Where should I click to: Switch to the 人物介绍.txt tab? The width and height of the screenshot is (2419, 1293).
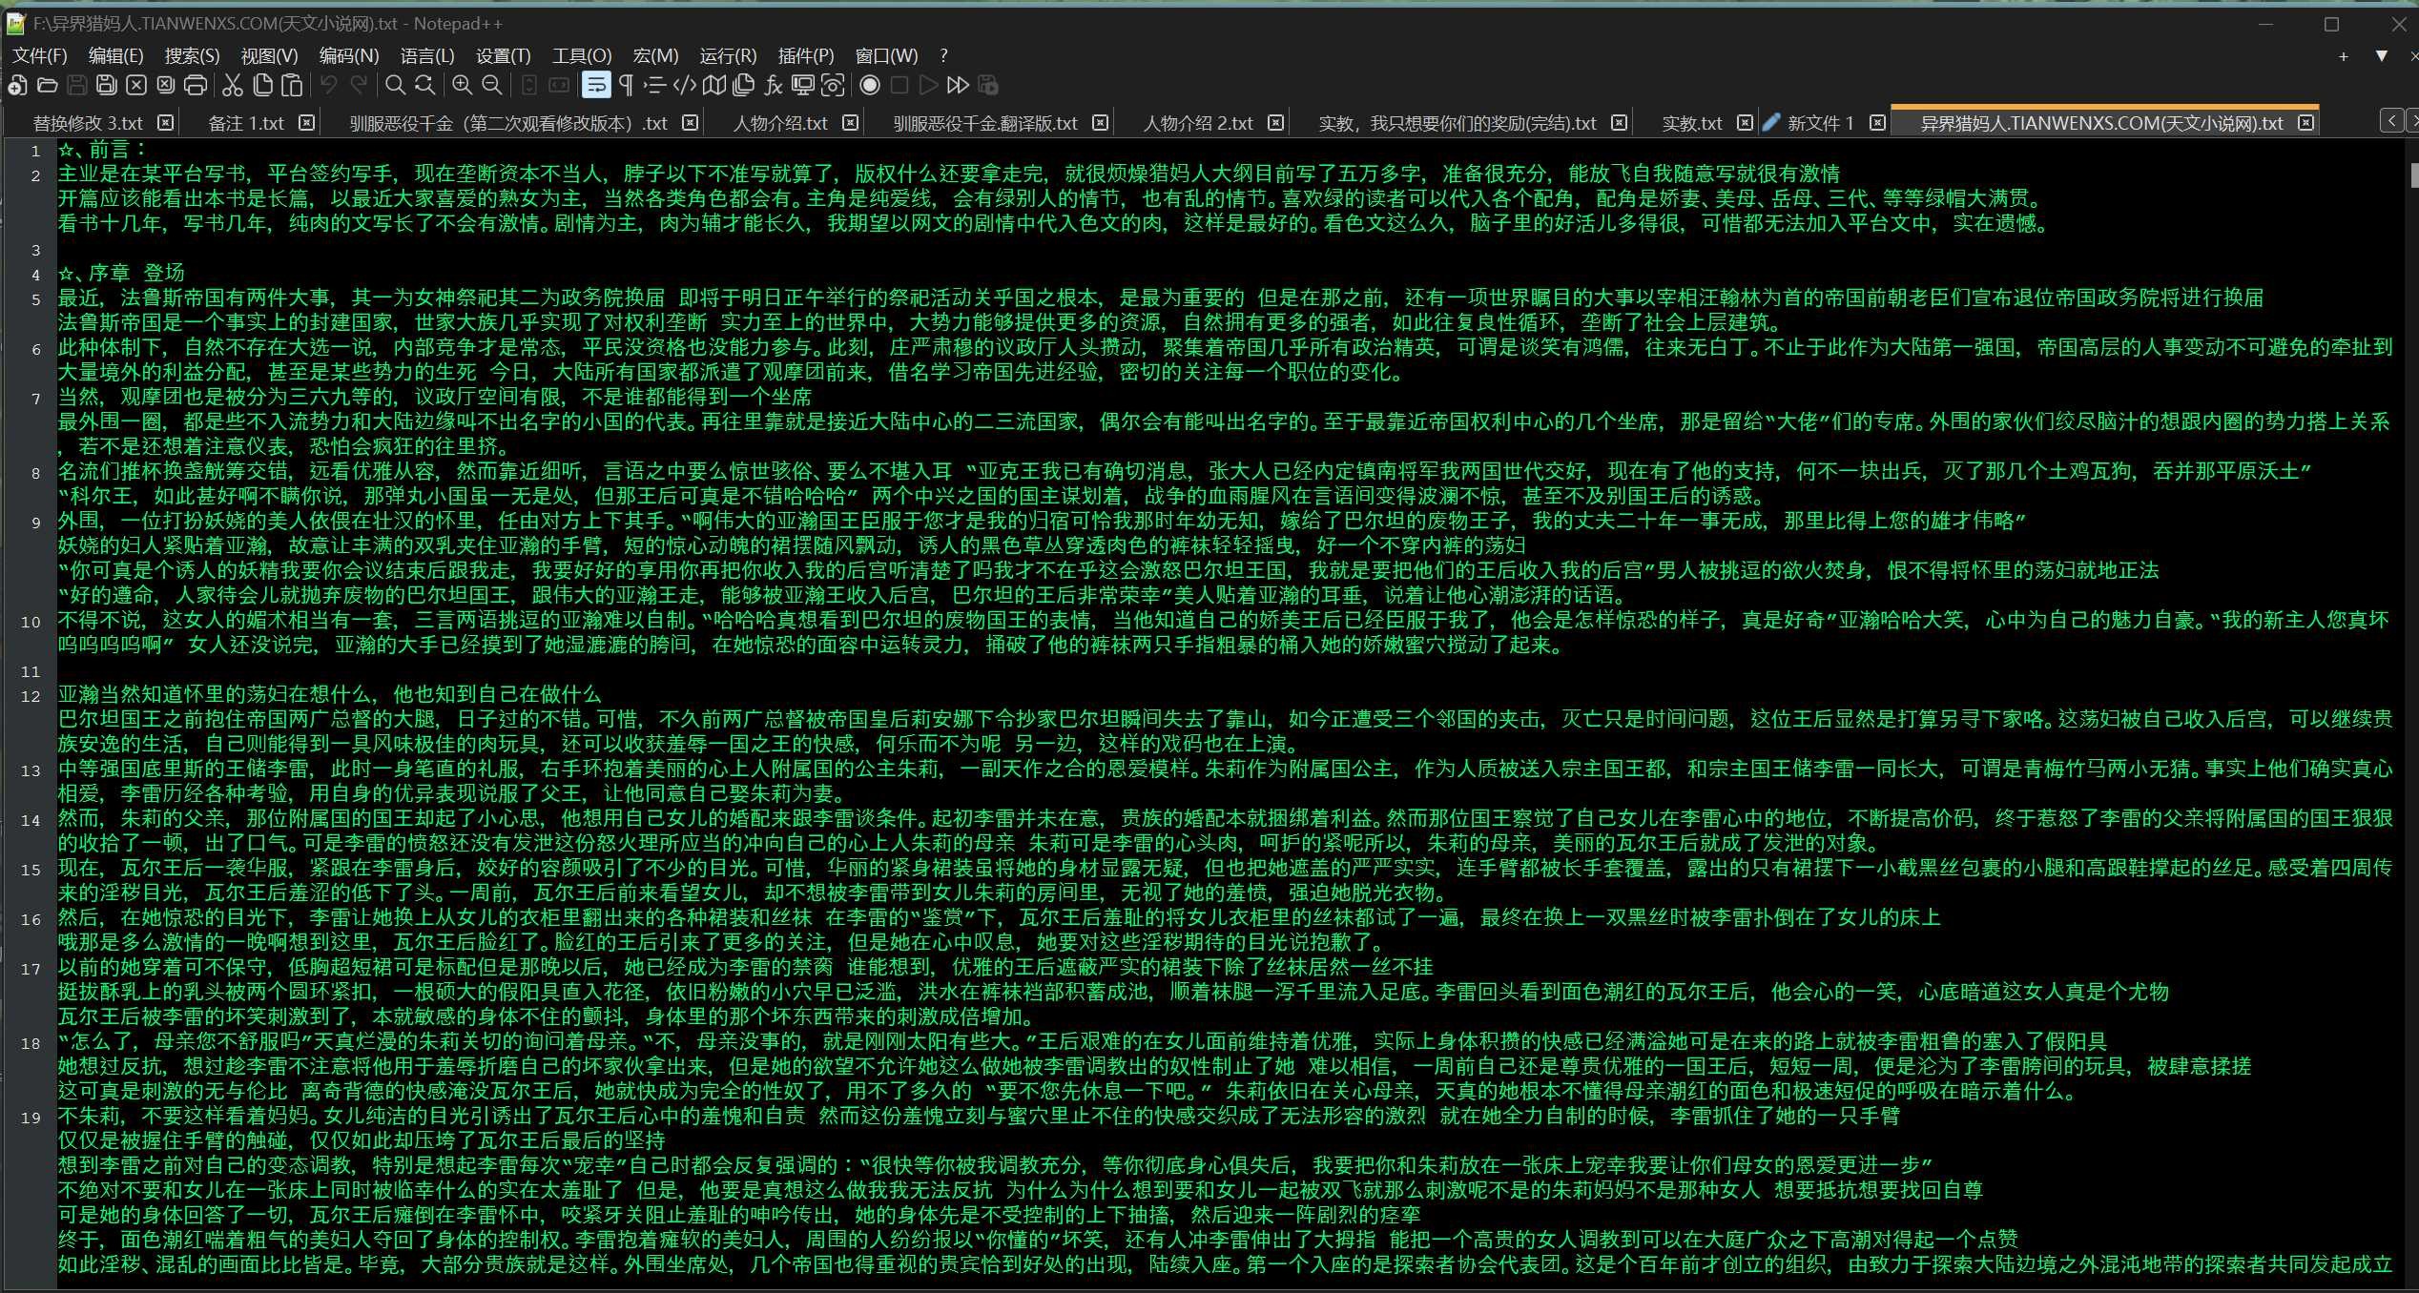tap(779, 124)
